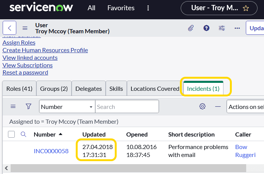Click the horizontal scrollbar left arrow
Screen dimensions: 264x174
point(6,168)
